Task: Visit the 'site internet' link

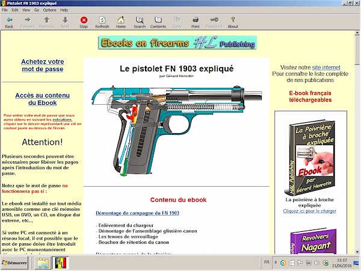Action: tap(326, 67)
